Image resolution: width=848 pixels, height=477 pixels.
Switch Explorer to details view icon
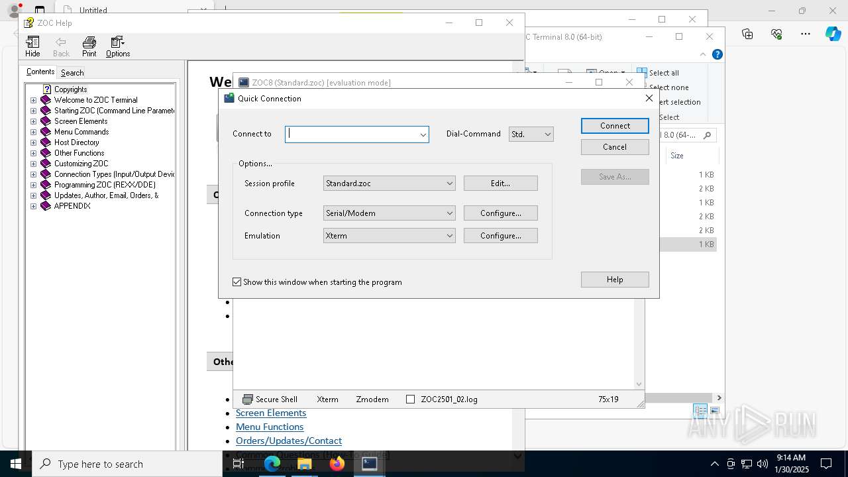coord(700,411)
